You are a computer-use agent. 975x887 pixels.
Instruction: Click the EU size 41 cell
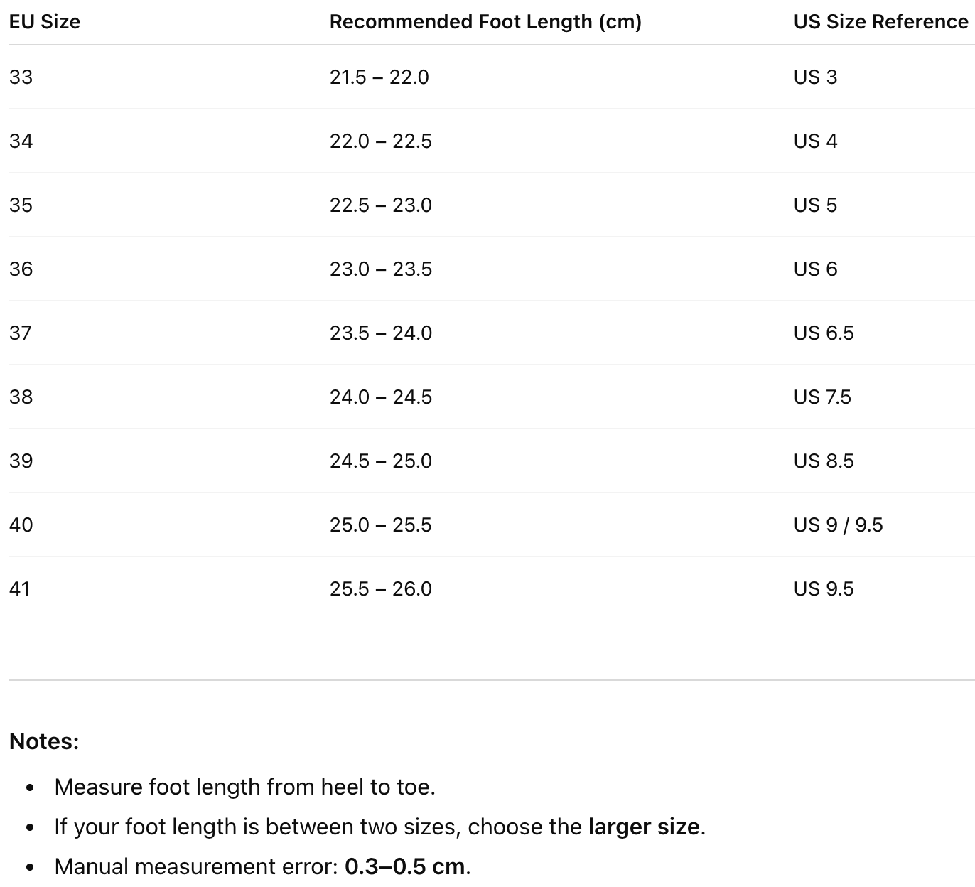(20, 588)
